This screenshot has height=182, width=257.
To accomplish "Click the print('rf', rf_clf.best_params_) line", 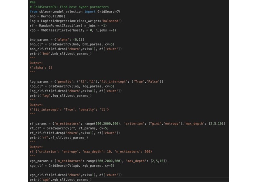I will [x=59, y=137].
